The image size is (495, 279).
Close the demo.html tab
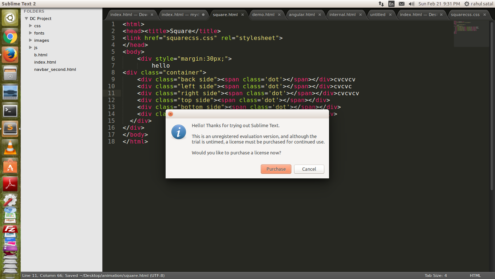(x=280, y=15)
